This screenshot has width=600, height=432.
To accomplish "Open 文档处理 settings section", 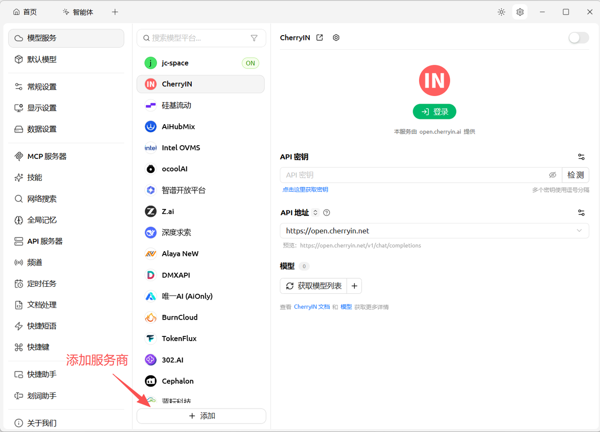I will (66, 305).
